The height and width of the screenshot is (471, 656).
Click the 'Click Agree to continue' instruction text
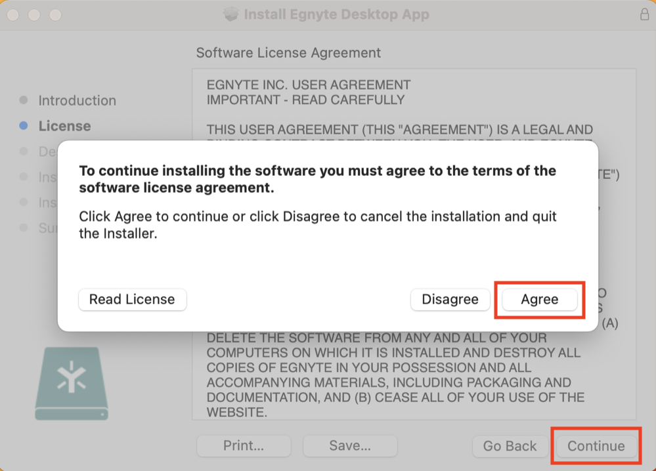318,225
